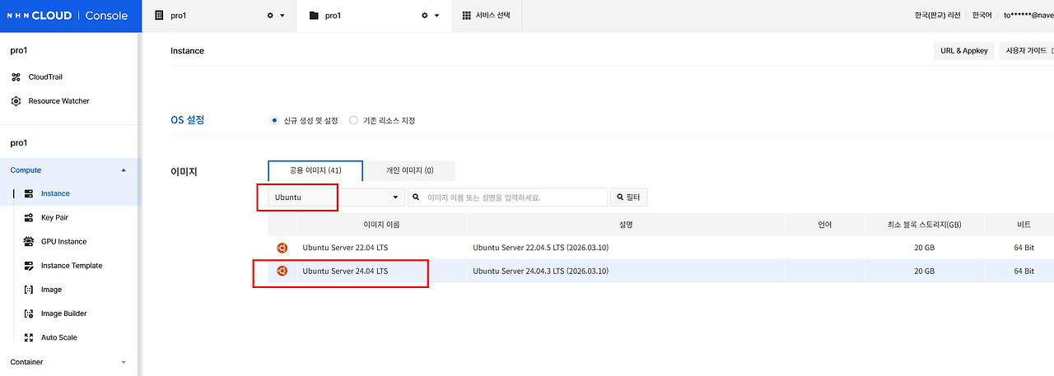Image resolution: width=1054 pixels, height=376 pixels.
Task: Click the 필터 button
Action: [x=629, y=197]
